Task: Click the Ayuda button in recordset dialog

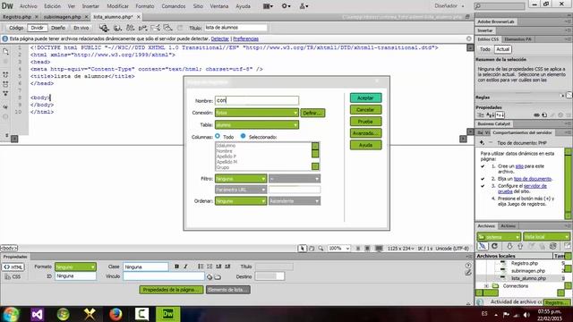Action: 365,145
